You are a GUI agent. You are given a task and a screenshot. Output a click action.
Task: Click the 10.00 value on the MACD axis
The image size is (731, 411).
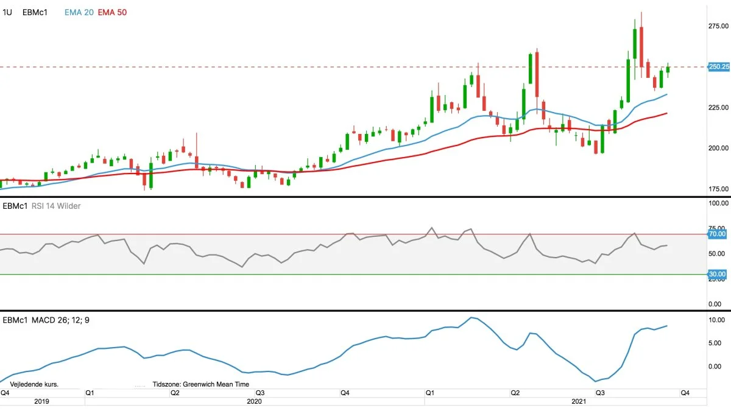click(717, 320)
